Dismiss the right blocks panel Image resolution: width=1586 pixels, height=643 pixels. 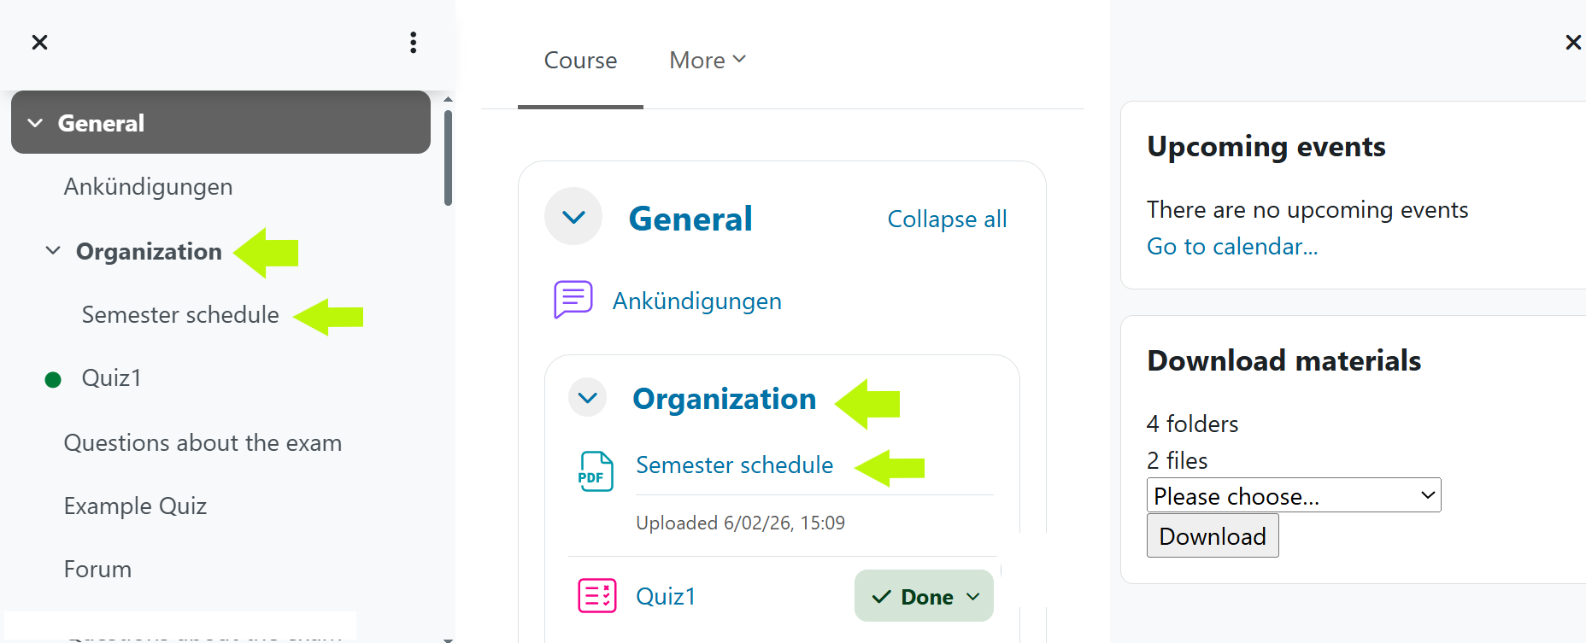click(x=1573, y=42)
